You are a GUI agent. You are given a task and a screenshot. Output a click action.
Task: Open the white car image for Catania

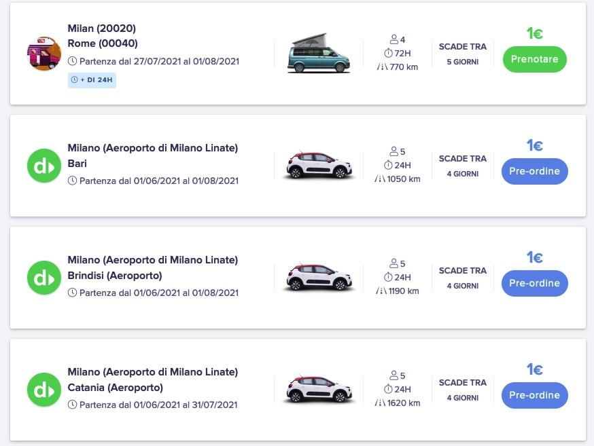[319, 390]
